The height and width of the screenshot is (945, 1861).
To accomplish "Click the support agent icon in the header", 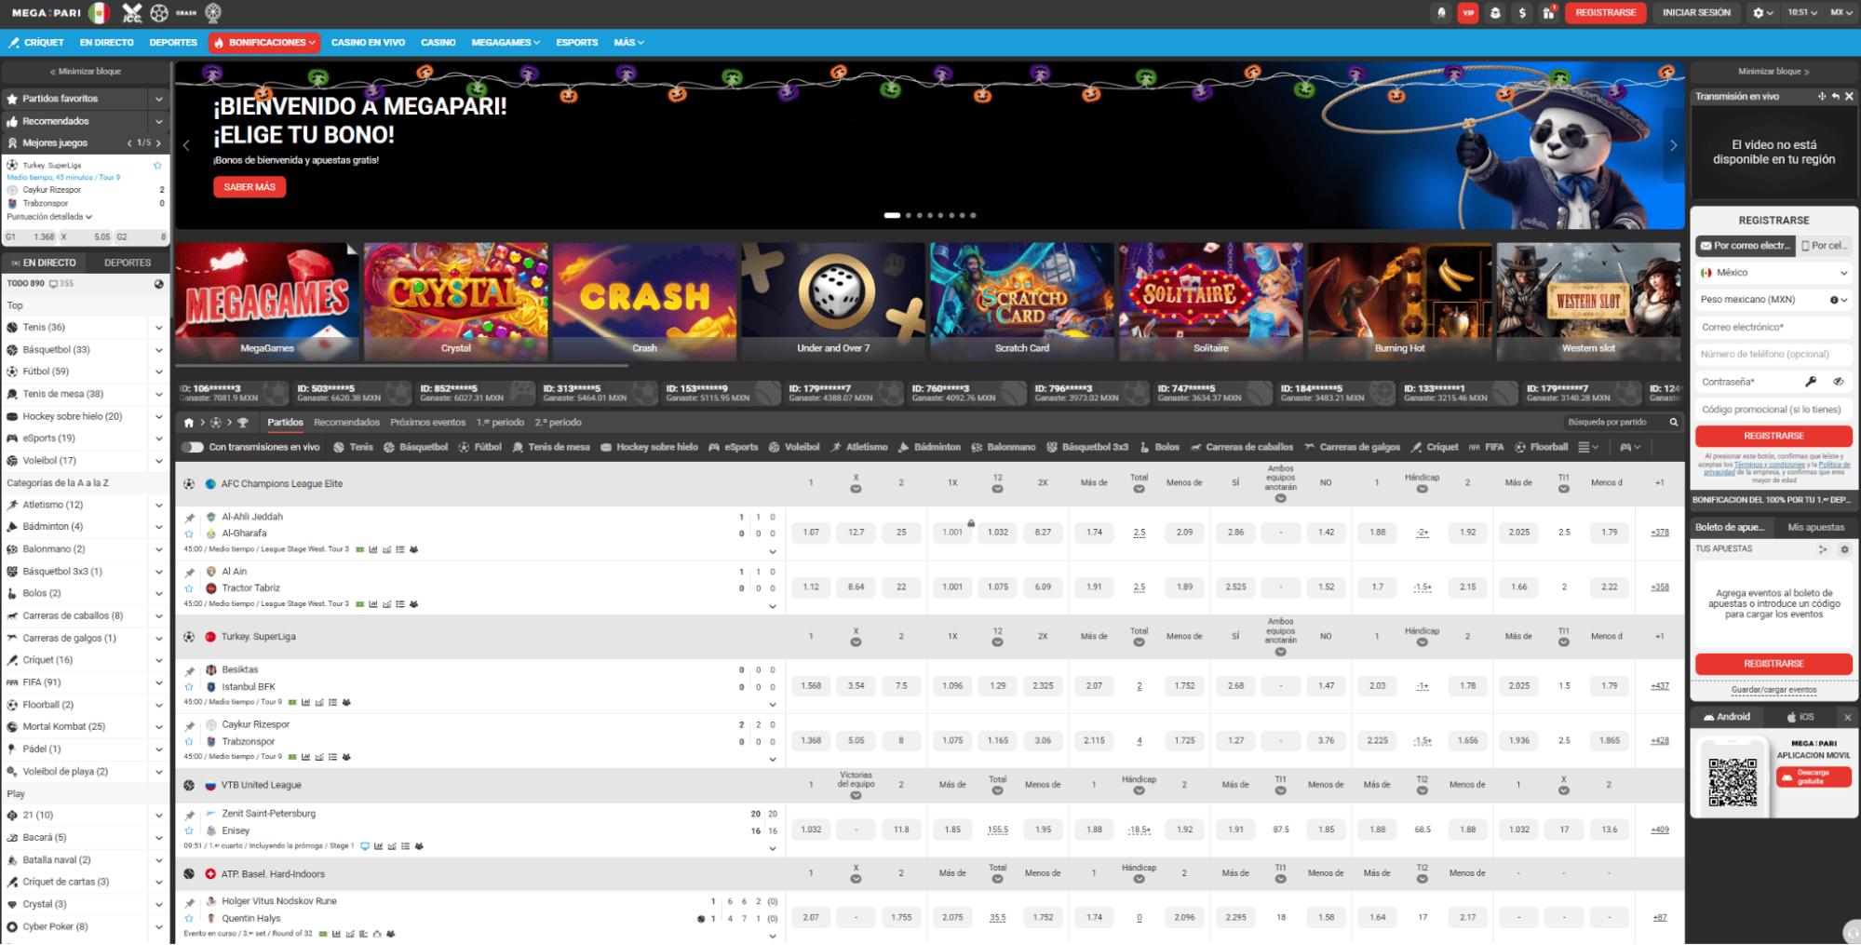I will 1495,13.
